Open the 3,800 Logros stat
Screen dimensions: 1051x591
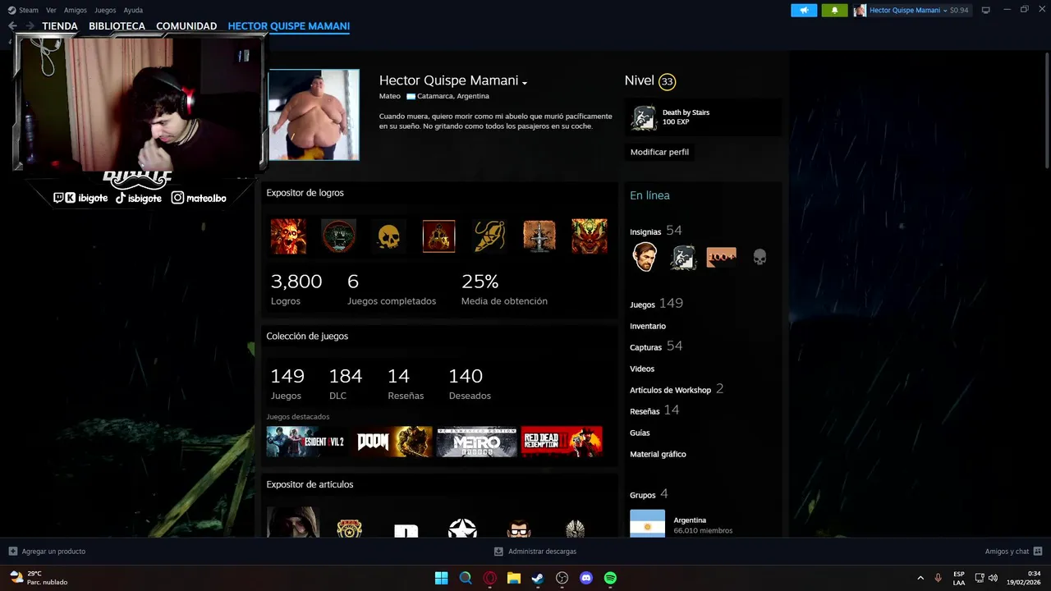pyautogui.click(x=296, y=289)
